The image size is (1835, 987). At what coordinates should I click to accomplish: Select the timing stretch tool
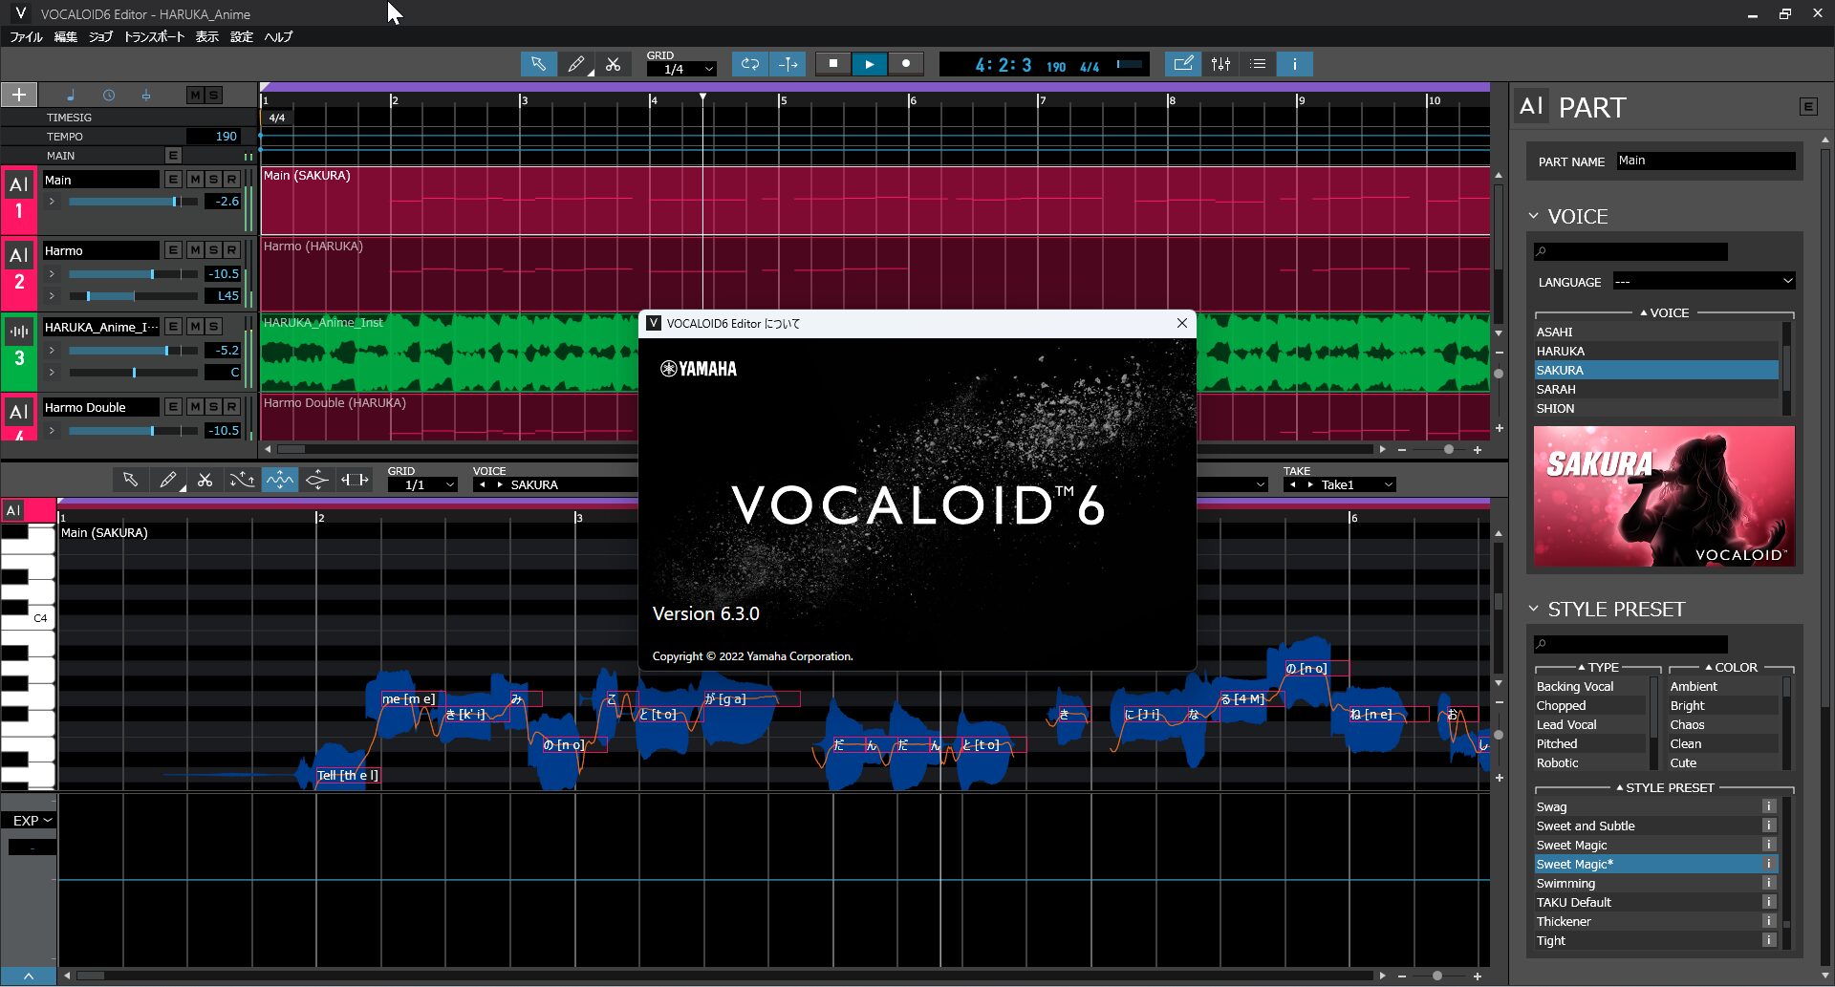(x=355, y=480)
